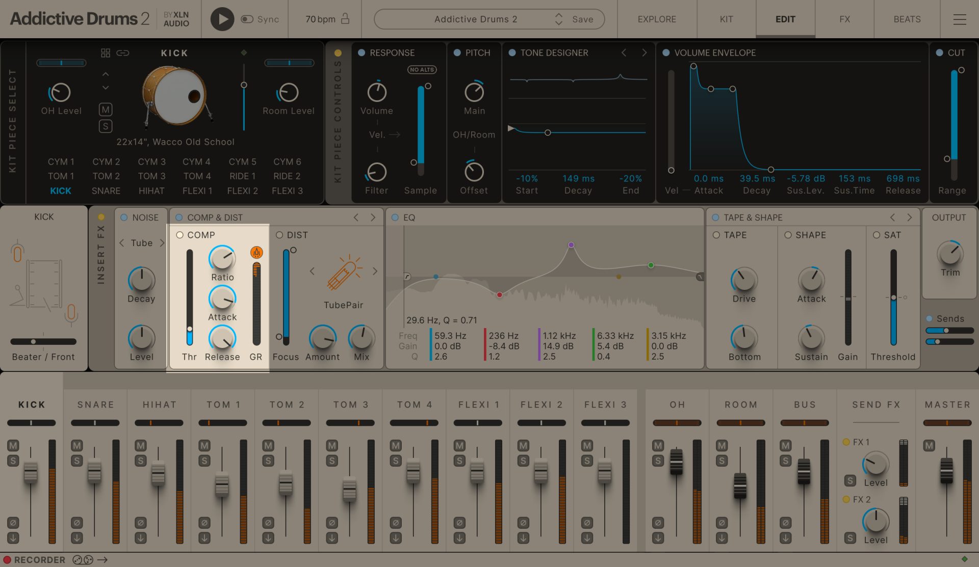The width and height of the screenshot is (979, 567).
Task: Switch to the BEATS tab
Action: point(907,19)
